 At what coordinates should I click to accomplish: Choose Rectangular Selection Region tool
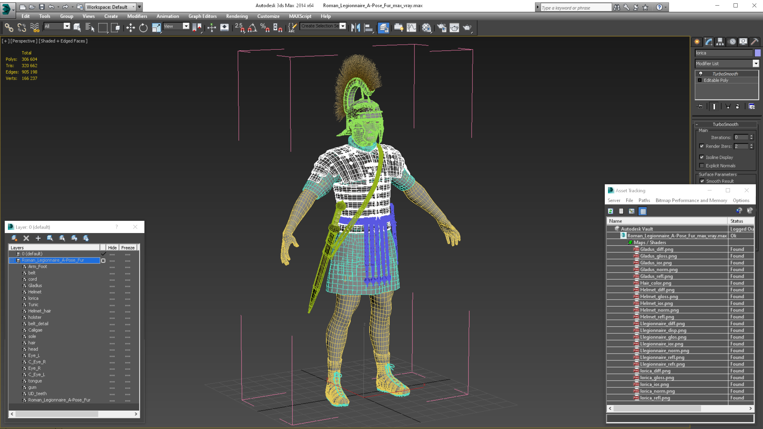(x=103, y=28)
